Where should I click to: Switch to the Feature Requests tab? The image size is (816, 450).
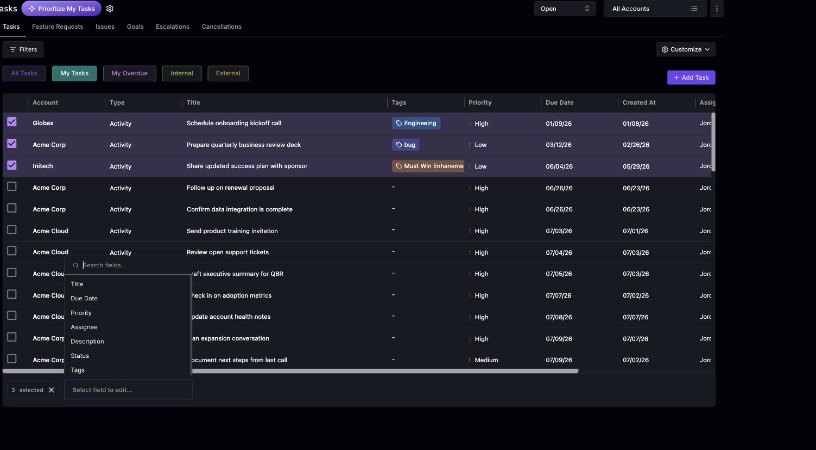pyautogui.click(x=58, y=27)
